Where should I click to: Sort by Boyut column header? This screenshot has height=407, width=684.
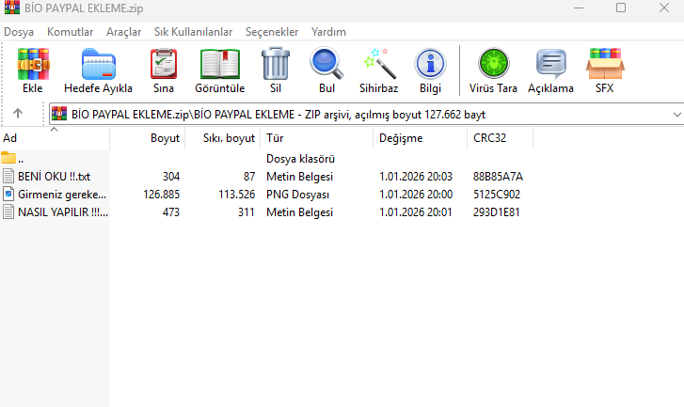coord(148,138)
